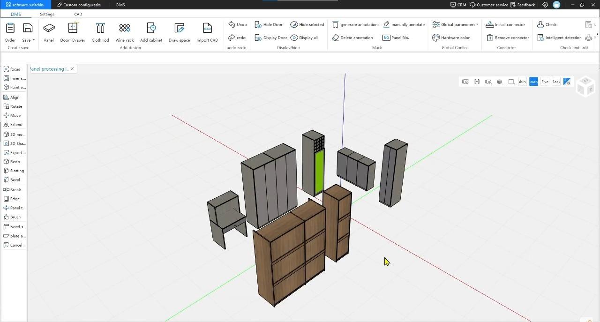Open the Settings ribbon tab
The image size is (600, 322).
47,14
